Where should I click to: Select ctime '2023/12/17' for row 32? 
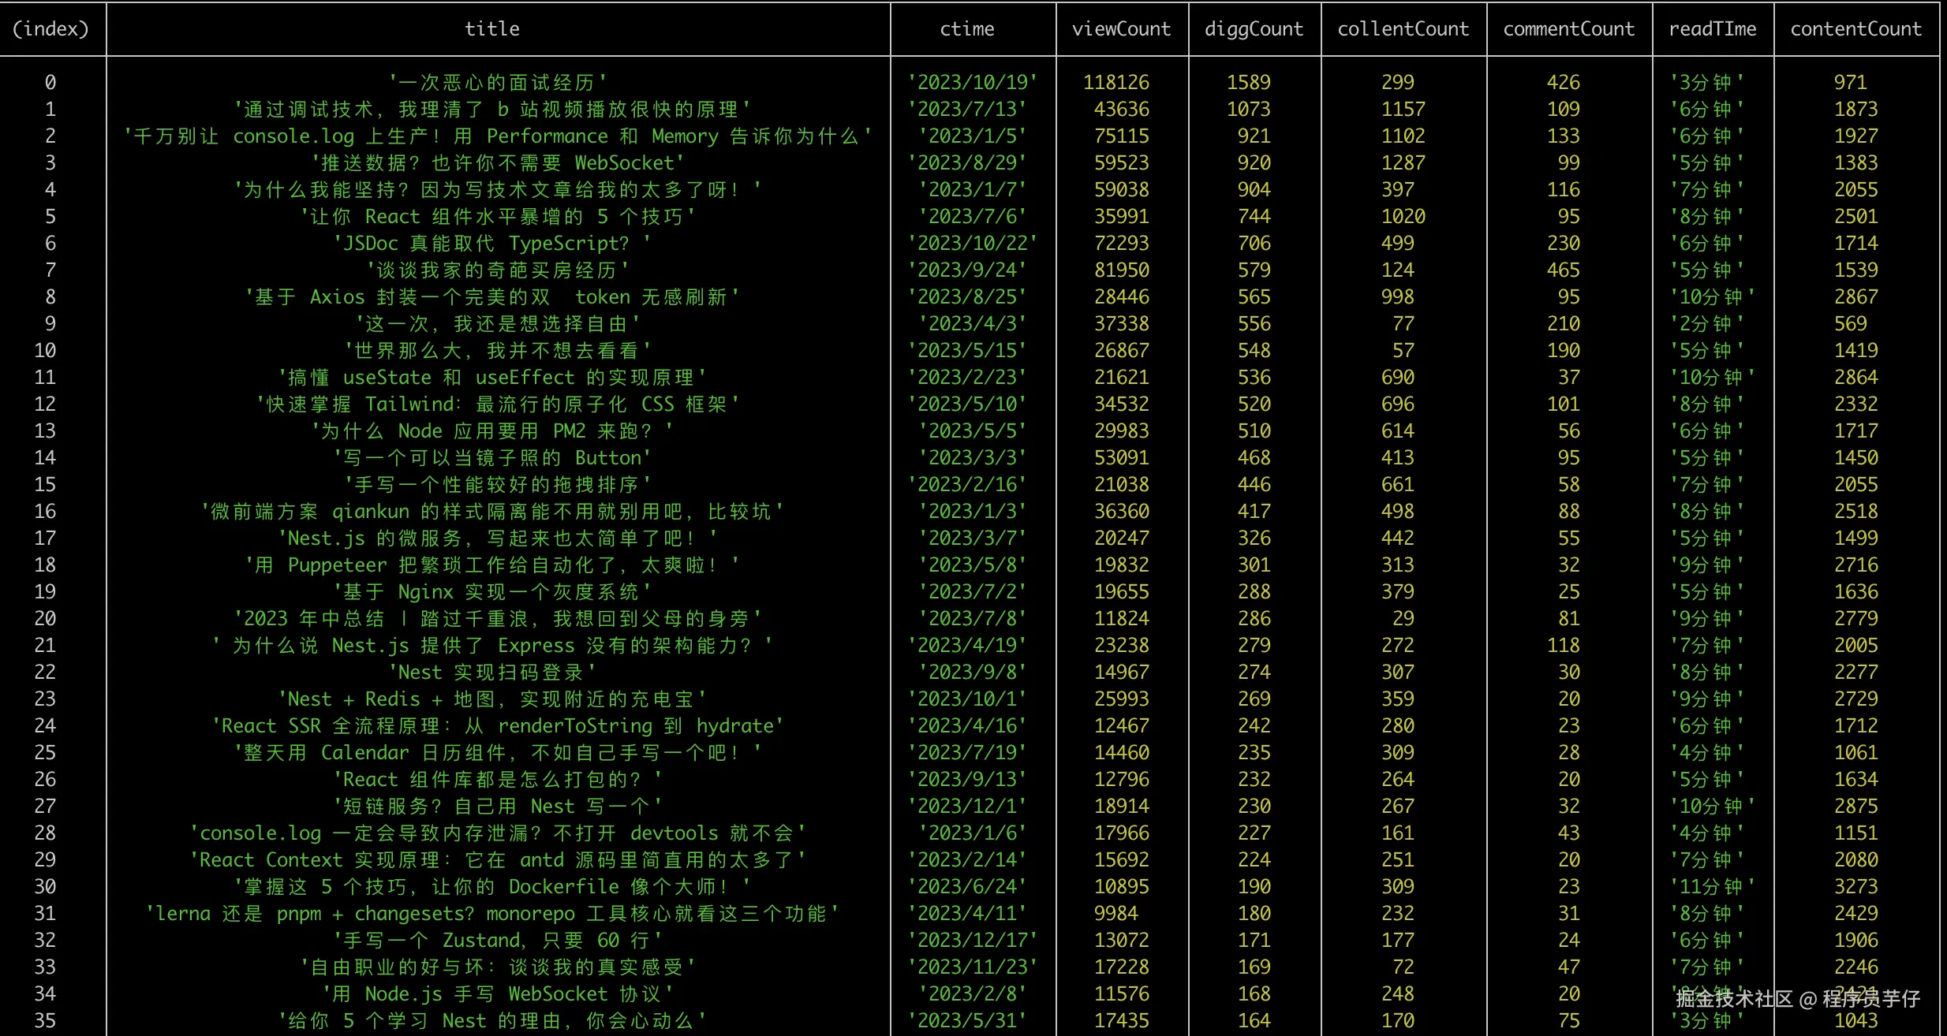click(973, 940)
